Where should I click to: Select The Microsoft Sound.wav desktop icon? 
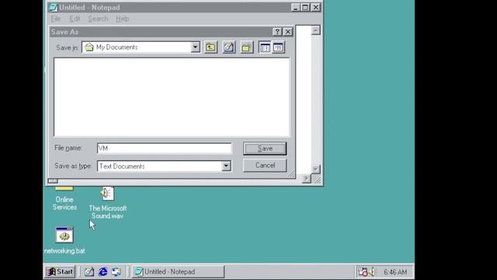pyautogui.click(x=108, y=203)
